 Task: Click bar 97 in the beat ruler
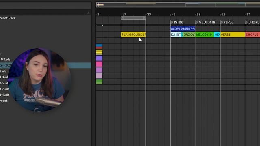tap(248, 15)
